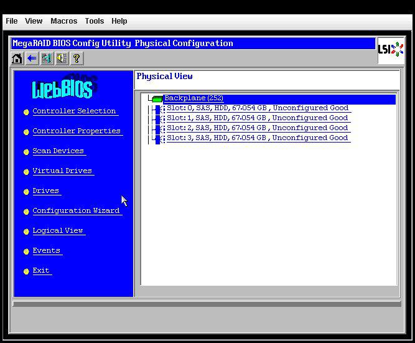
Task: Open the Tools menu
Action: (x=94, y=21)
